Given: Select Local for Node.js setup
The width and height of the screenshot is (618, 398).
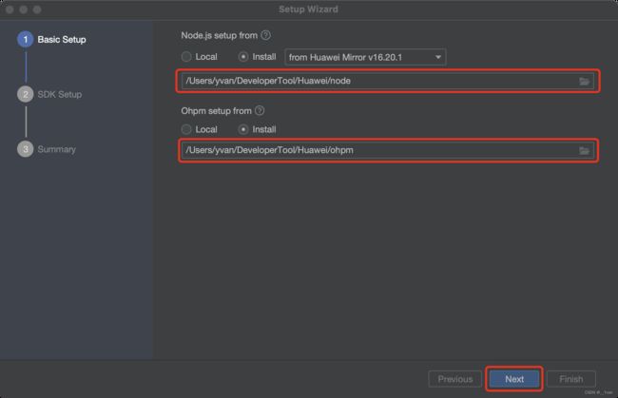Looking at the screenshot, I should pyautogui.click(x=186, y=57).
